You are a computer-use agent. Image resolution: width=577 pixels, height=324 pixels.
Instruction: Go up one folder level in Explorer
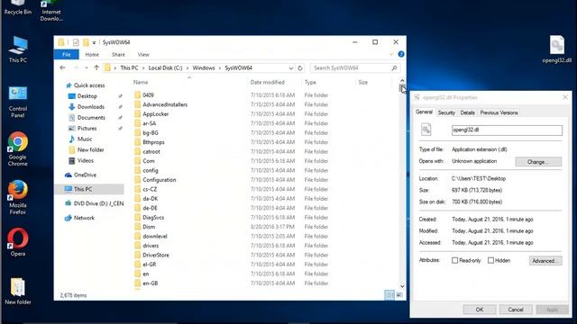pyautogui.click(x=96, y=68)
